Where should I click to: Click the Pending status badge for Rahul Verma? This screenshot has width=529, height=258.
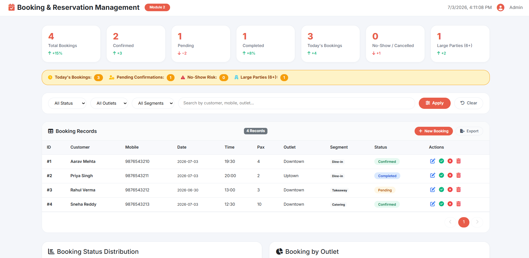(385, 190)
